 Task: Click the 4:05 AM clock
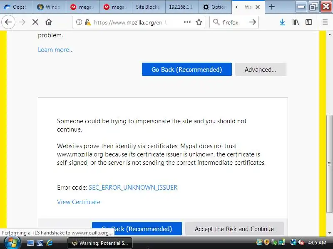tap(317, 242)
